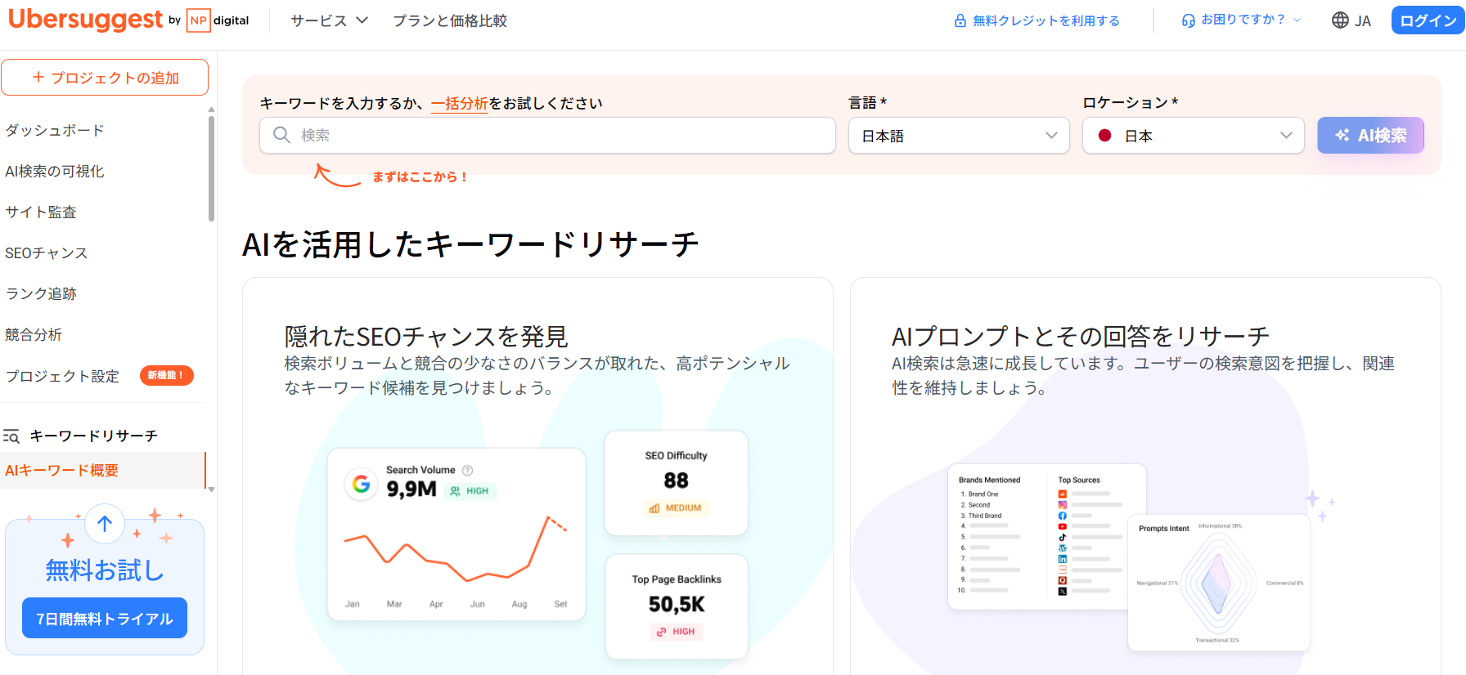Image resolution: width=1466 pixels, height=675 pixels.
Task: Start the 7日間無料トライアル
Action: pos(105,619)
